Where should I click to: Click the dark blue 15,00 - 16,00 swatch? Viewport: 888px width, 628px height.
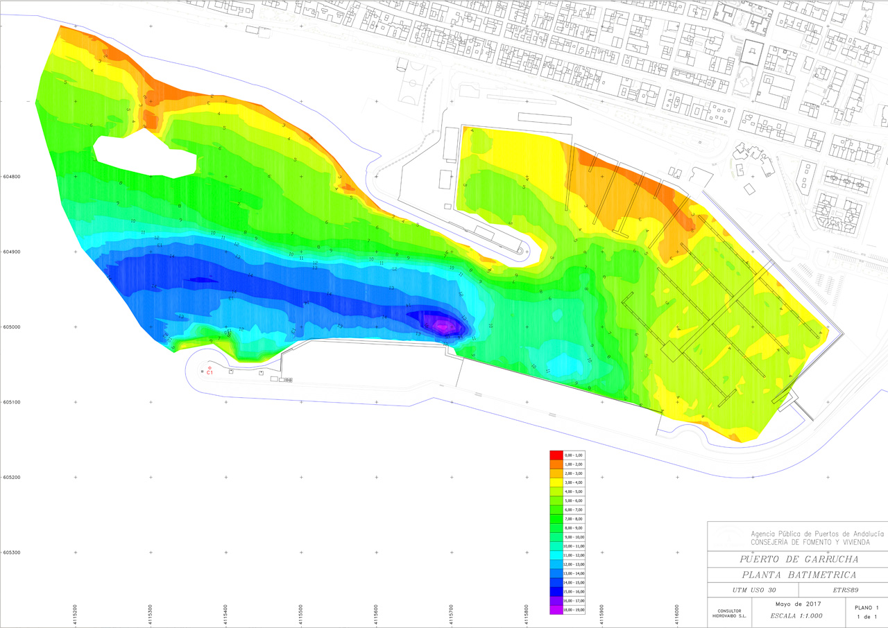pyautogui.click(x=556, y=592)
